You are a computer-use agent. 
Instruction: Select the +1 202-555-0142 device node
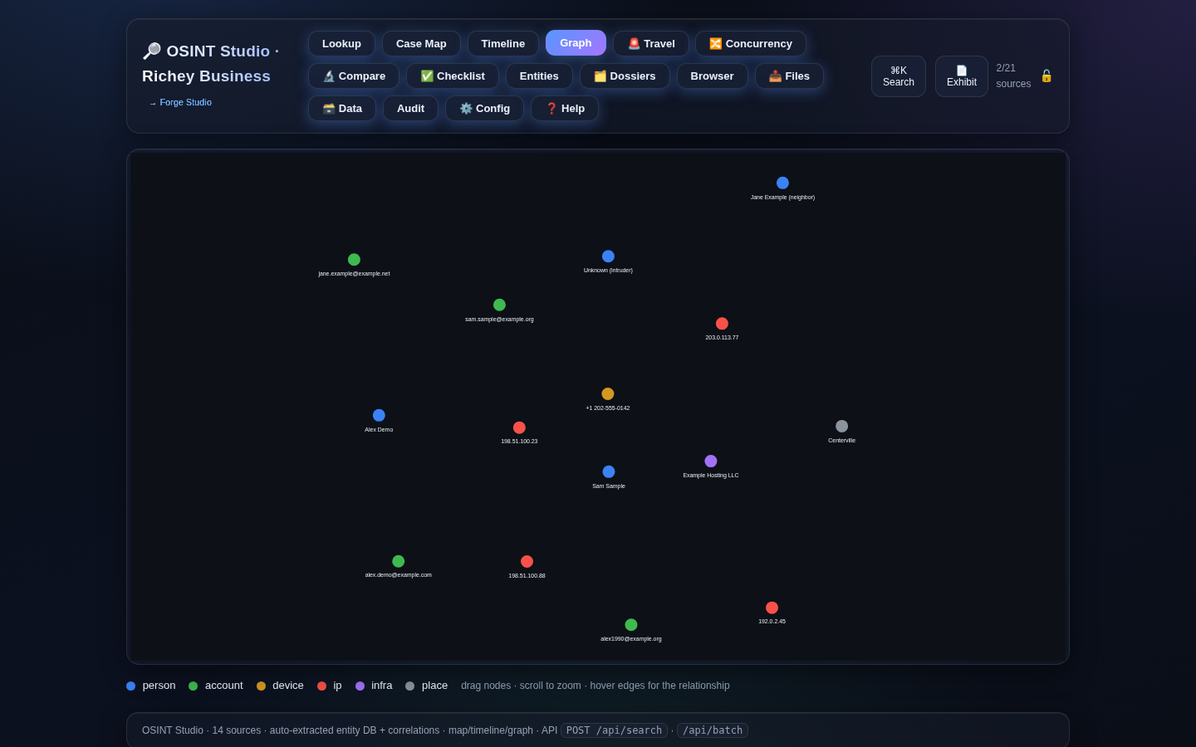coord(608,394)
